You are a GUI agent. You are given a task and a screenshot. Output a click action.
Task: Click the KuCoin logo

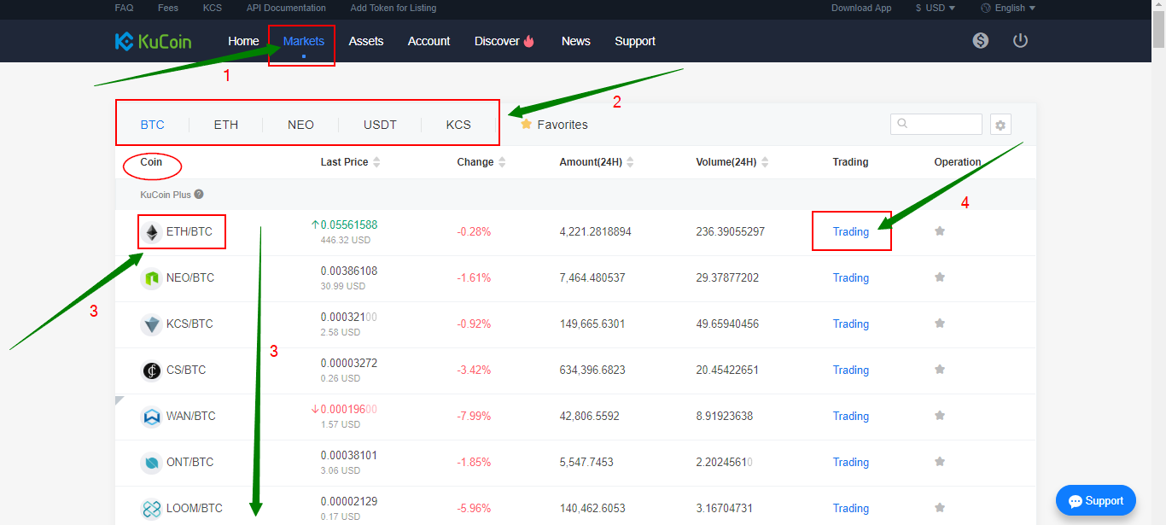click(154, 41)
